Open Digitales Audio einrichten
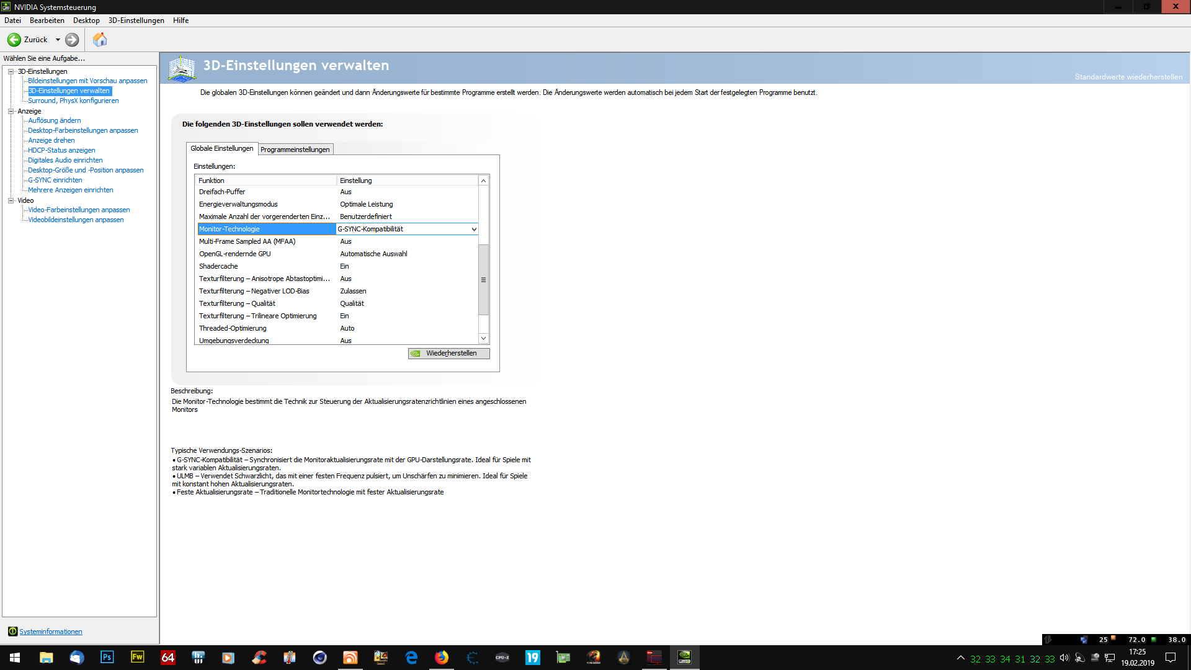The height and width of the screenshot is (670, 1191). click(65, 160)
